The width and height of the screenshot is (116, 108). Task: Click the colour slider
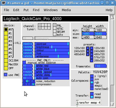52,50
